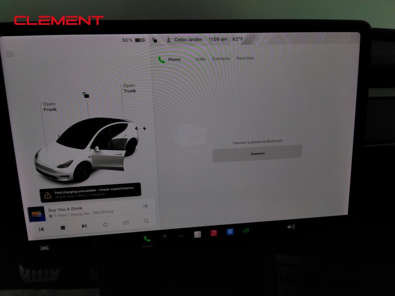Viewport: 395px width, 296px height.
Task: Tap the speaker volume icon
Action: [x=290, y=227]
